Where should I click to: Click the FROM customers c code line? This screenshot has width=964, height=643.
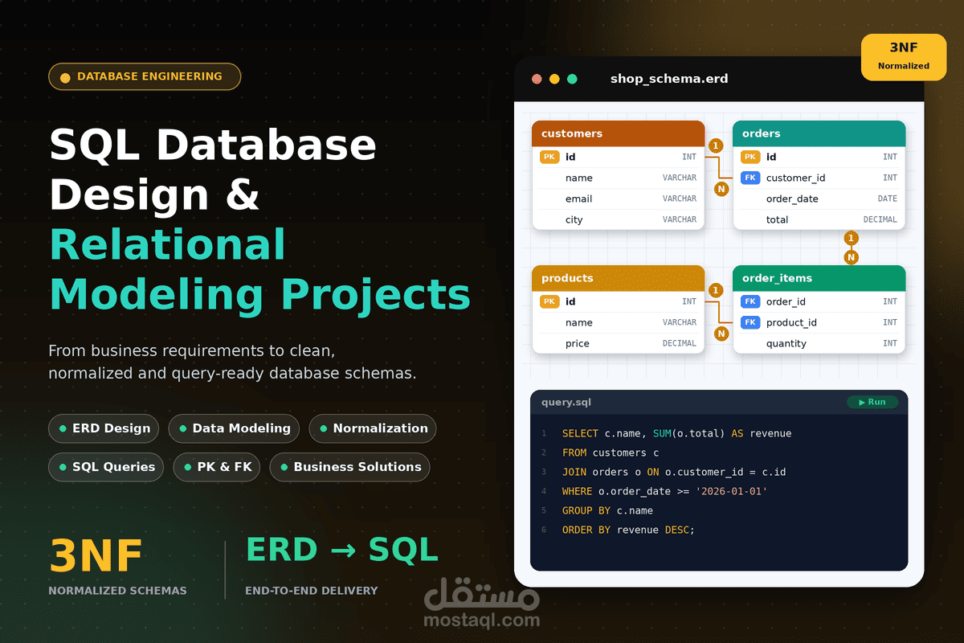610,453
